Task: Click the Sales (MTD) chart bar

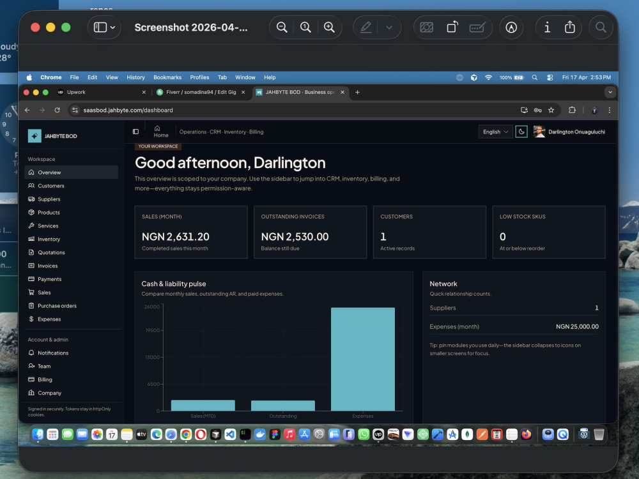Action: tap(203, 406)
